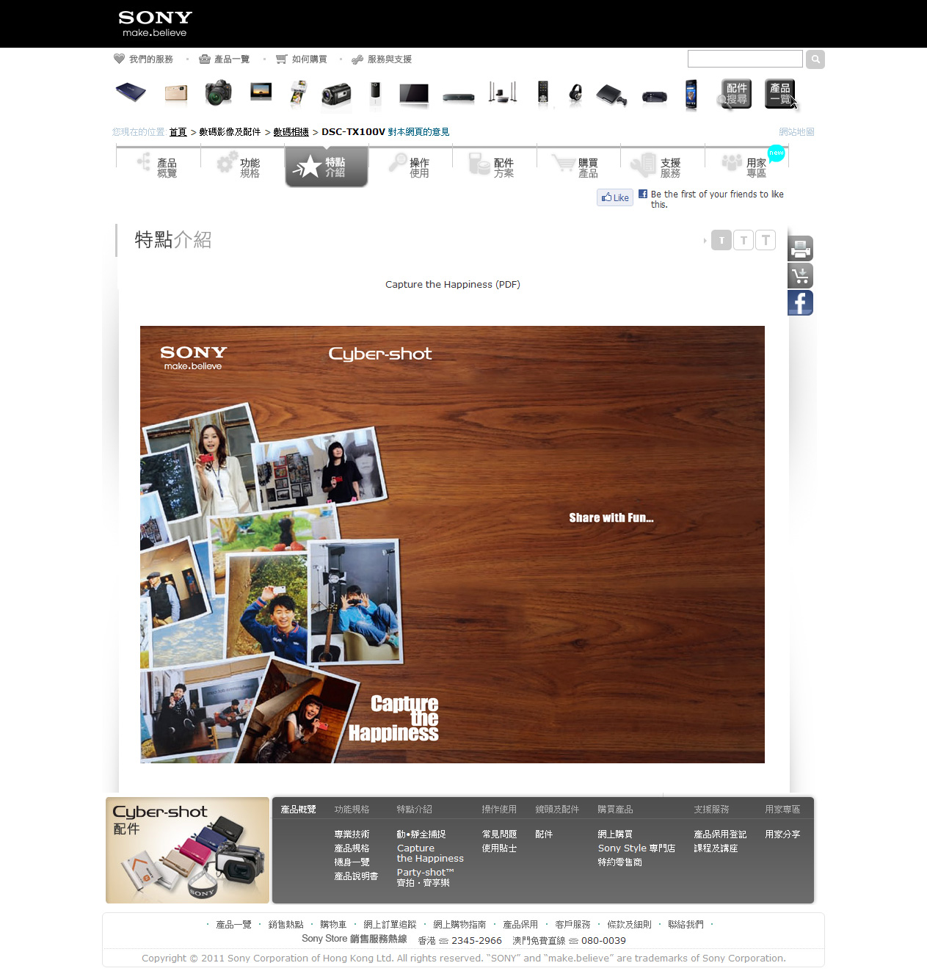Open Capture the Happiness (PDF) link
Viewport: 927px width, 971px height.
tap(452, 285)
